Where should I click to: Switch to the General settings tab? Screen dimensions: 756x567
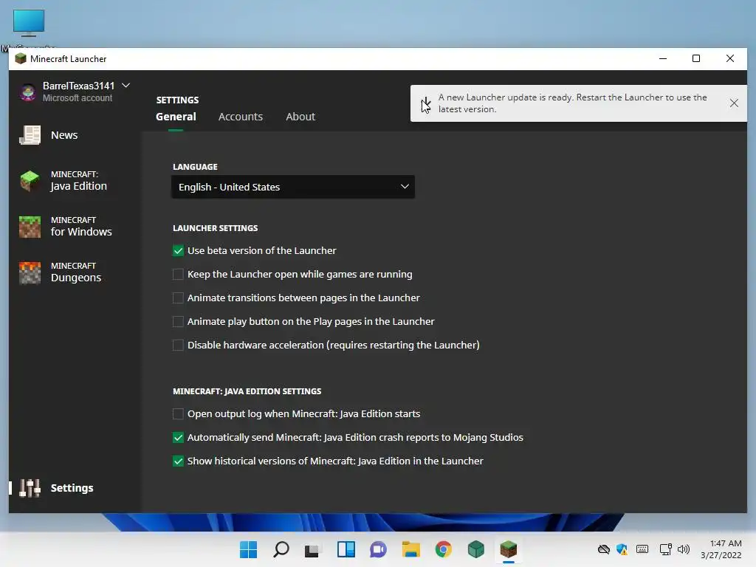click(x=176, y=117)
